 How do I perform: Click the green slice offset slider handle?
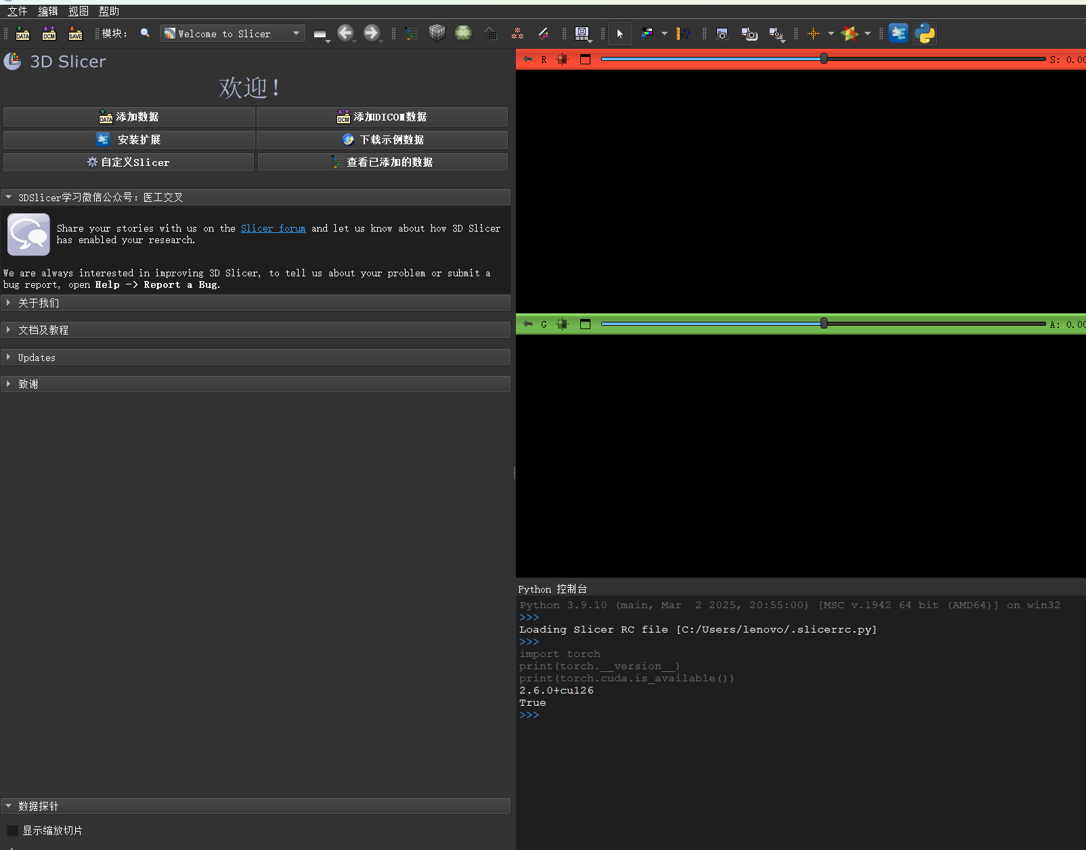pyautogui.click(x=824, y=323)
